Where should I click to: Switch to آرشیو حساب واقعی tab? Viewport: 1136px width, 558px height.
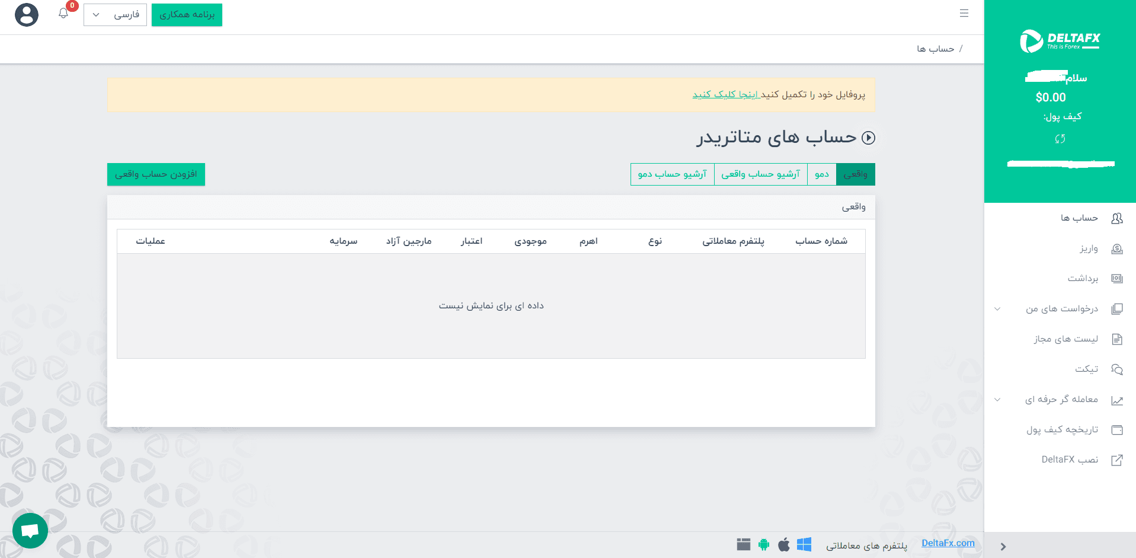(x=761, y=174)
